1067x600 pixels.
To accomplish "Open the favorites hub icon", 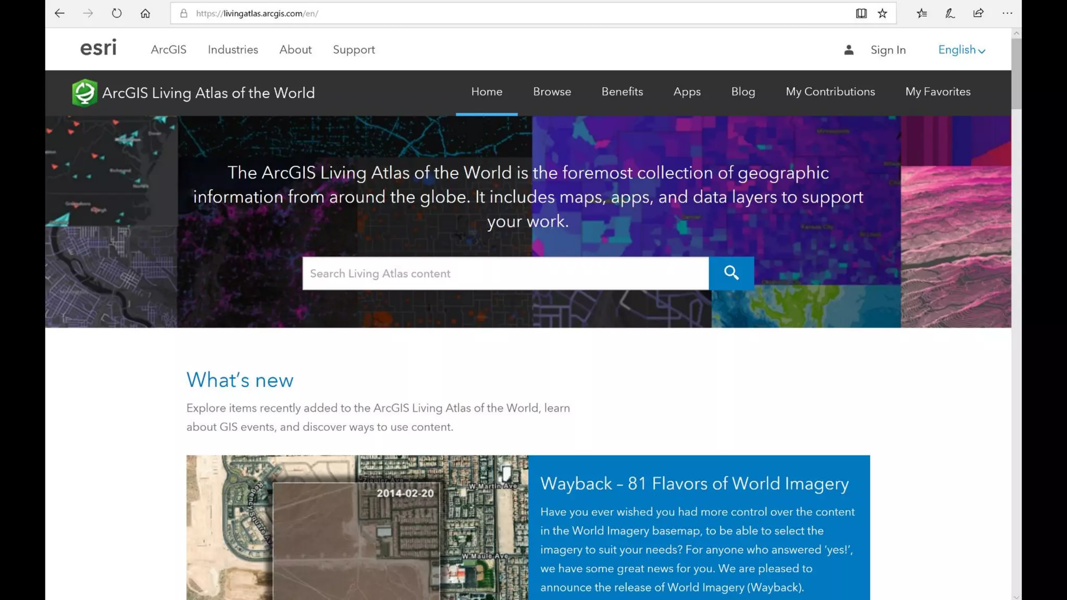I will [922, 14].
